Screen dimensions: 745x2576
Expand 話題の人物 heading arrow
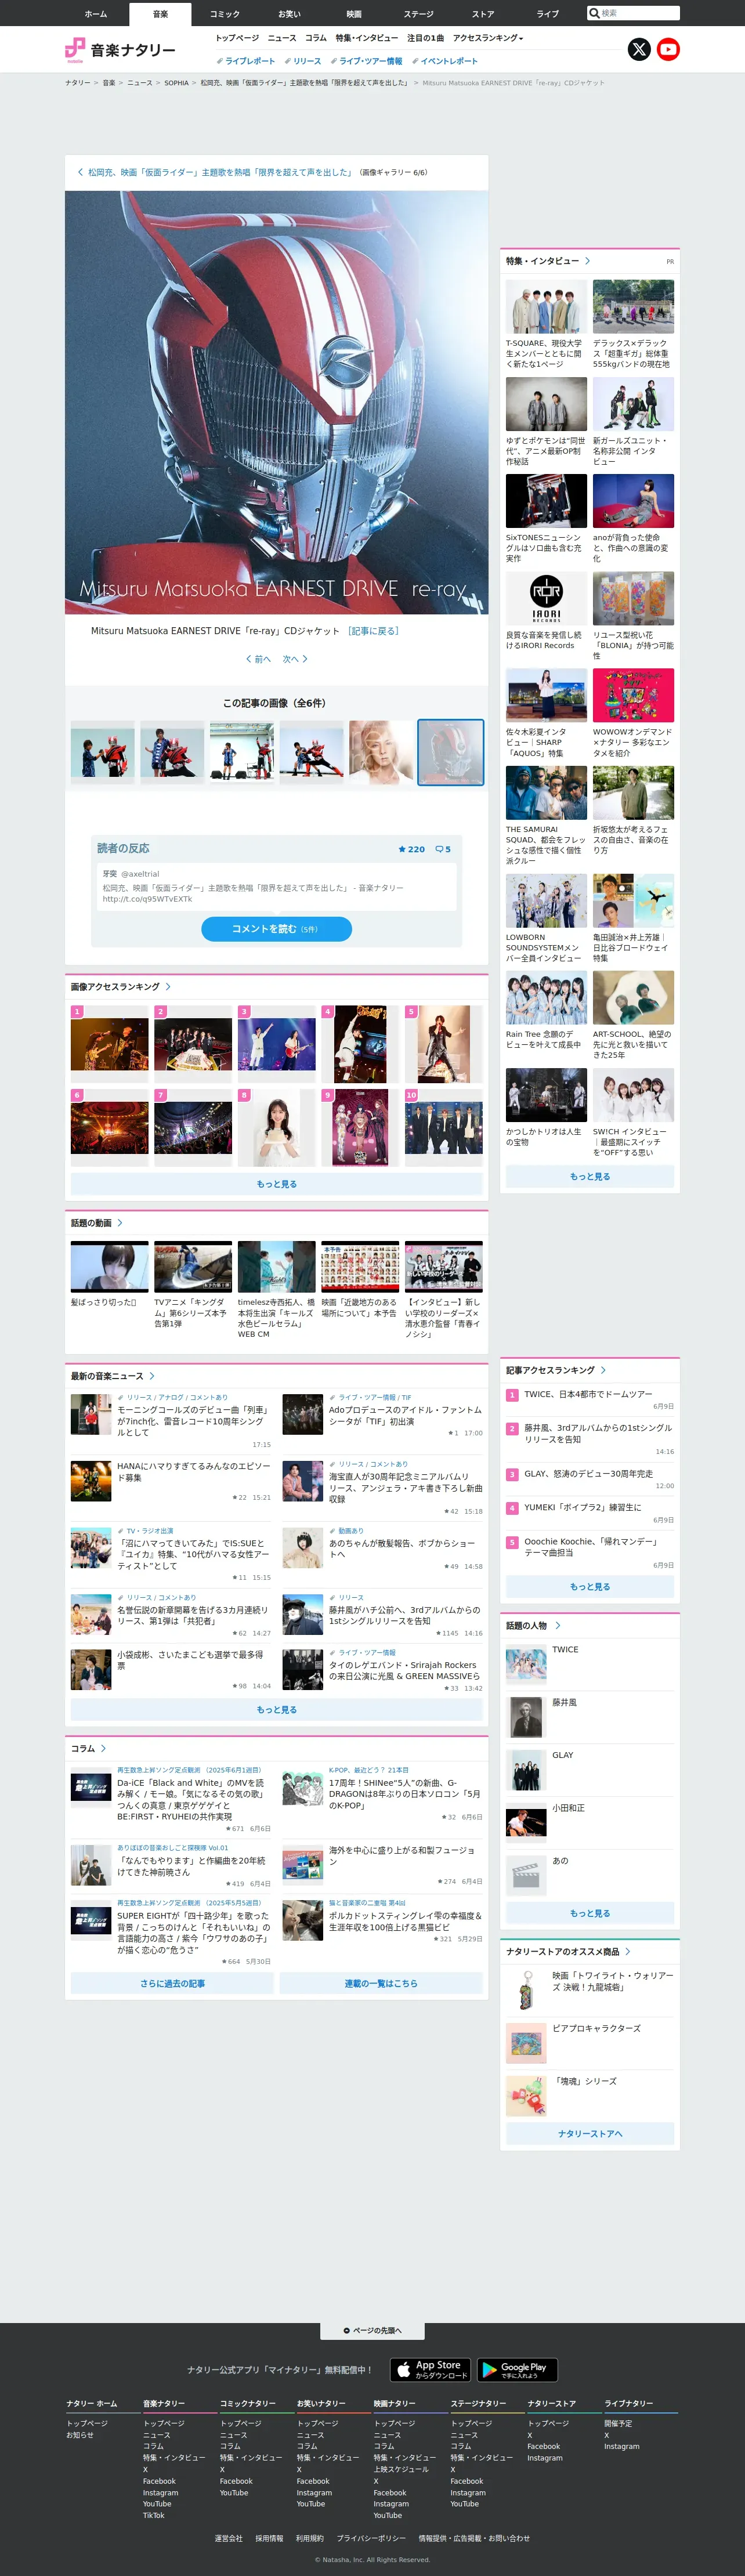[x=558, y=1626]
